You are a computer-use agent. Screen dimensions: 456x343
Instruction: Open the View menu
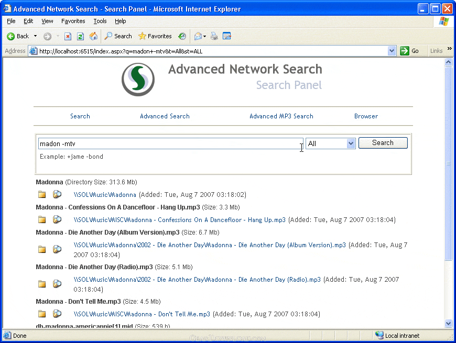point(47,21)
